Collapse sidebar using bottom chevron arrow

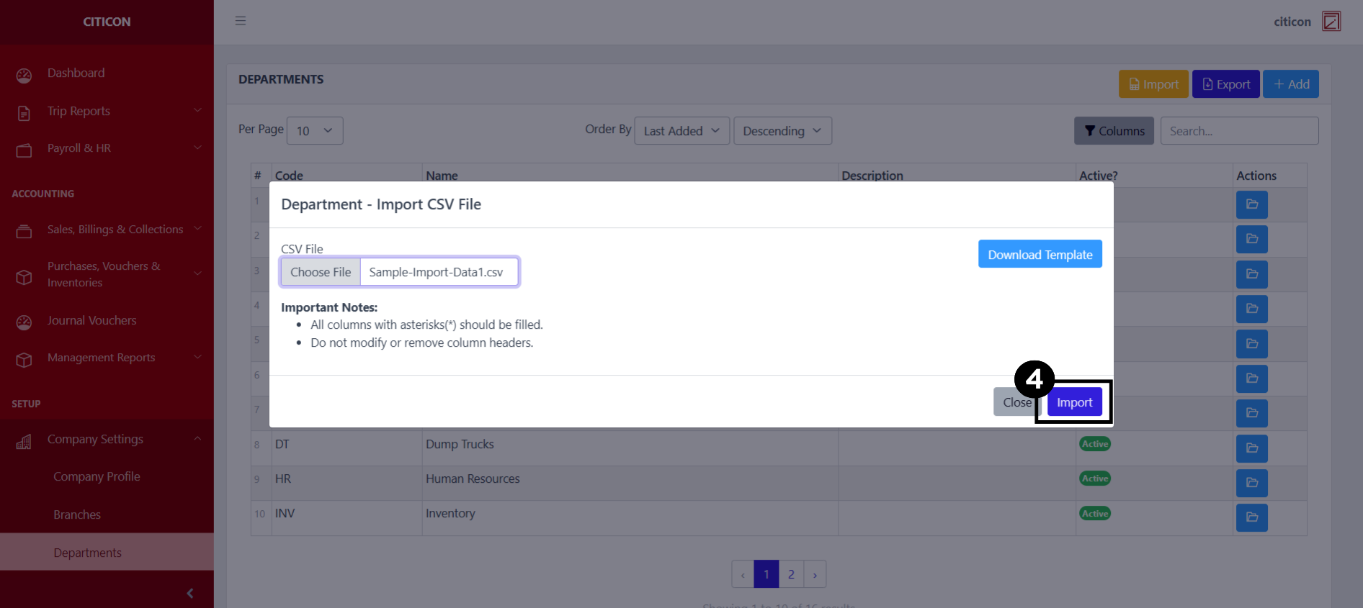pos(190,593)
